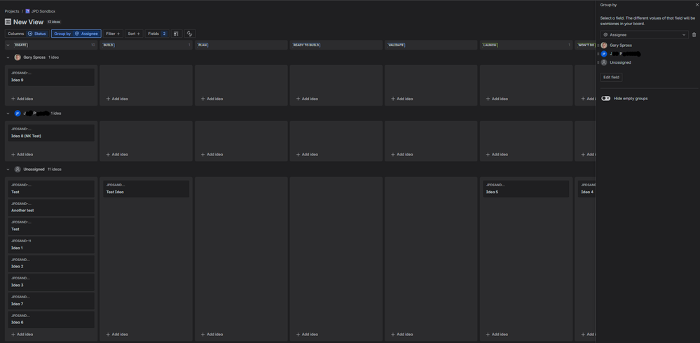Open Group by Assignee selector

[76, 34]
